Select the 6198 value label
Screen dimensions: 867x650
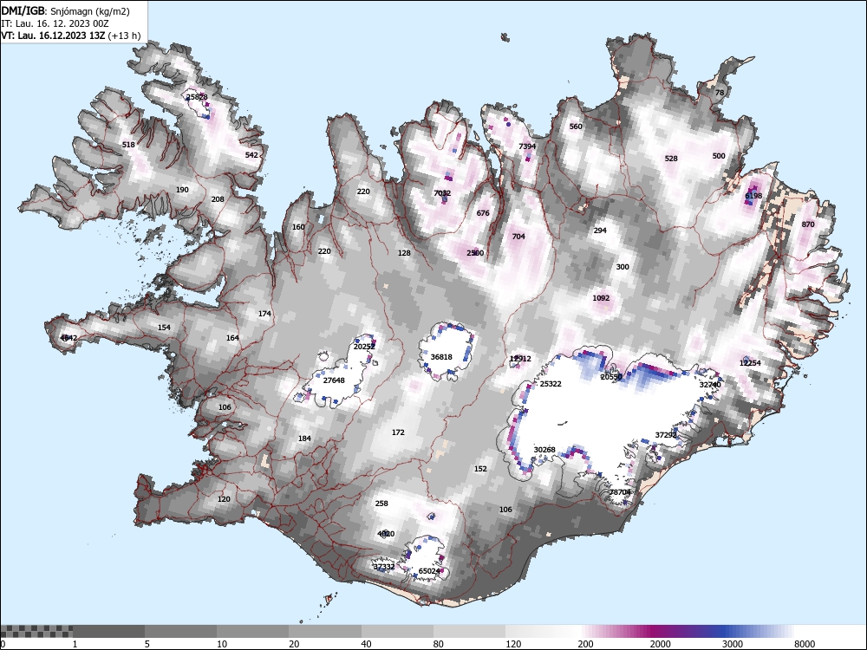pos(753,196)
